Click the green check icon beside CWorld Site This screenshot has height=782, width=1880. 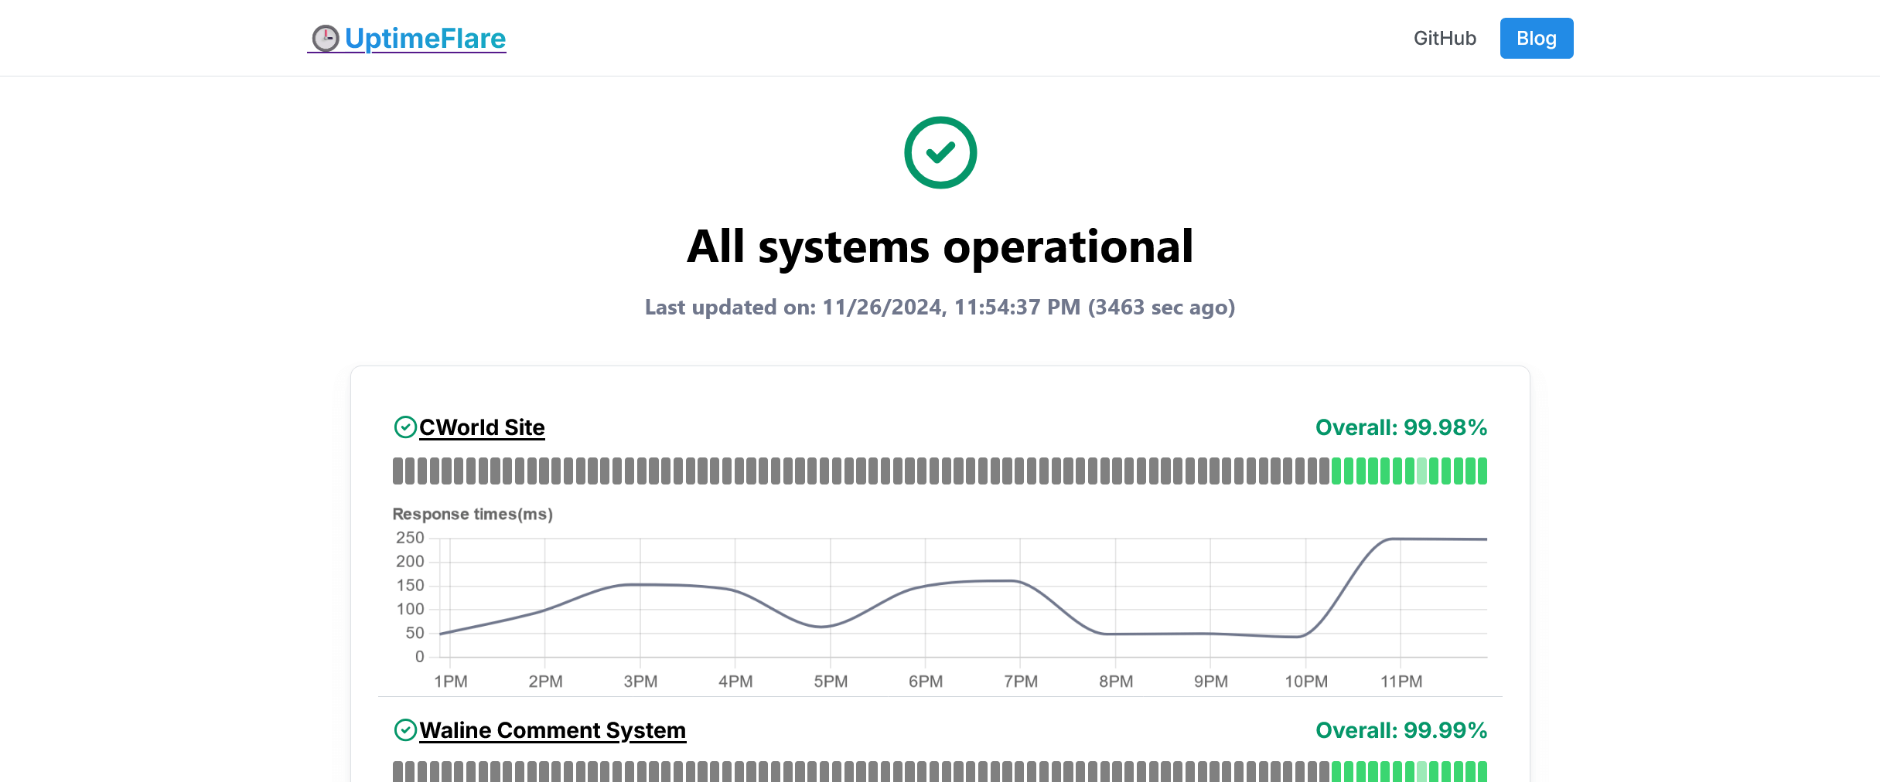(408, 427)
